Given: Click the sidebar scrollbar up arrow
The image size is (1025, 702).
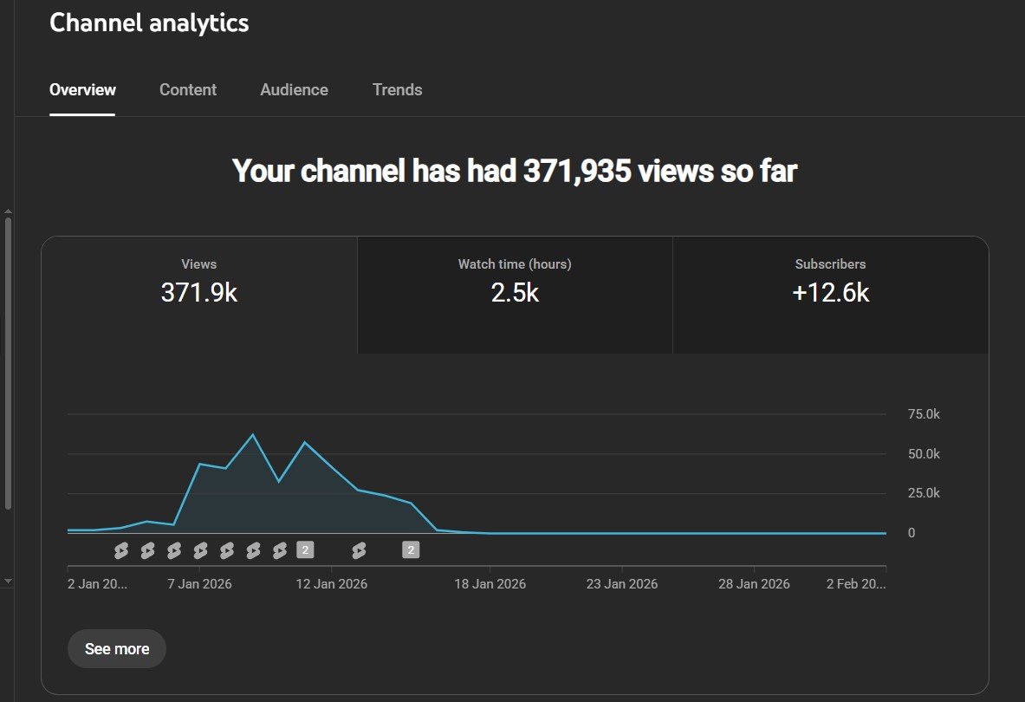Looking at the screenshot, I should point(8,211).
